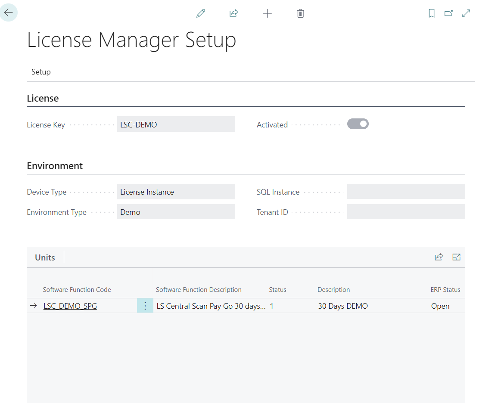Sort by Software Function Code column header
The height and width of the screenshot is (403, 495).
[x=77, y=290]
